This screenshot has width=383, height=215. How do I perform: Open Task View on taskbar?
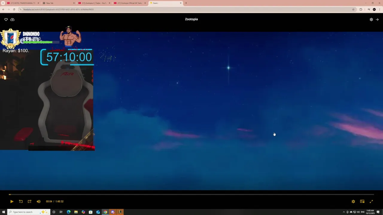[61, 212]
